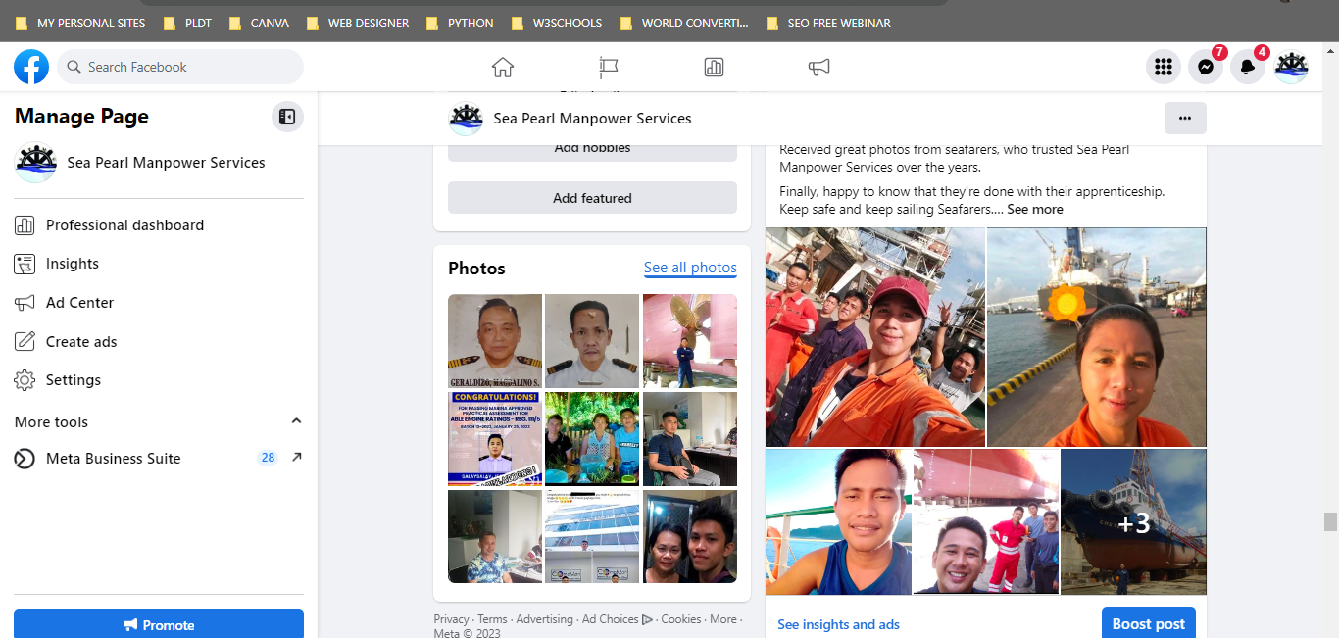Open the More footer link
Image resolution: width=1339 pixels, height=638 pixels.
pos(723,619)
